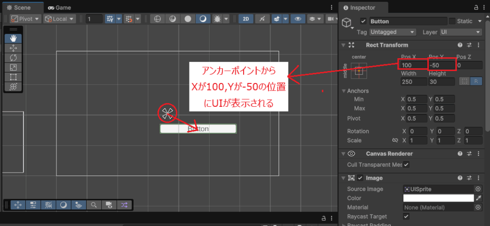Screen dimensions: 490x226
Task: Open grid visibility options dropdown arrow
Action: point(119,19)
